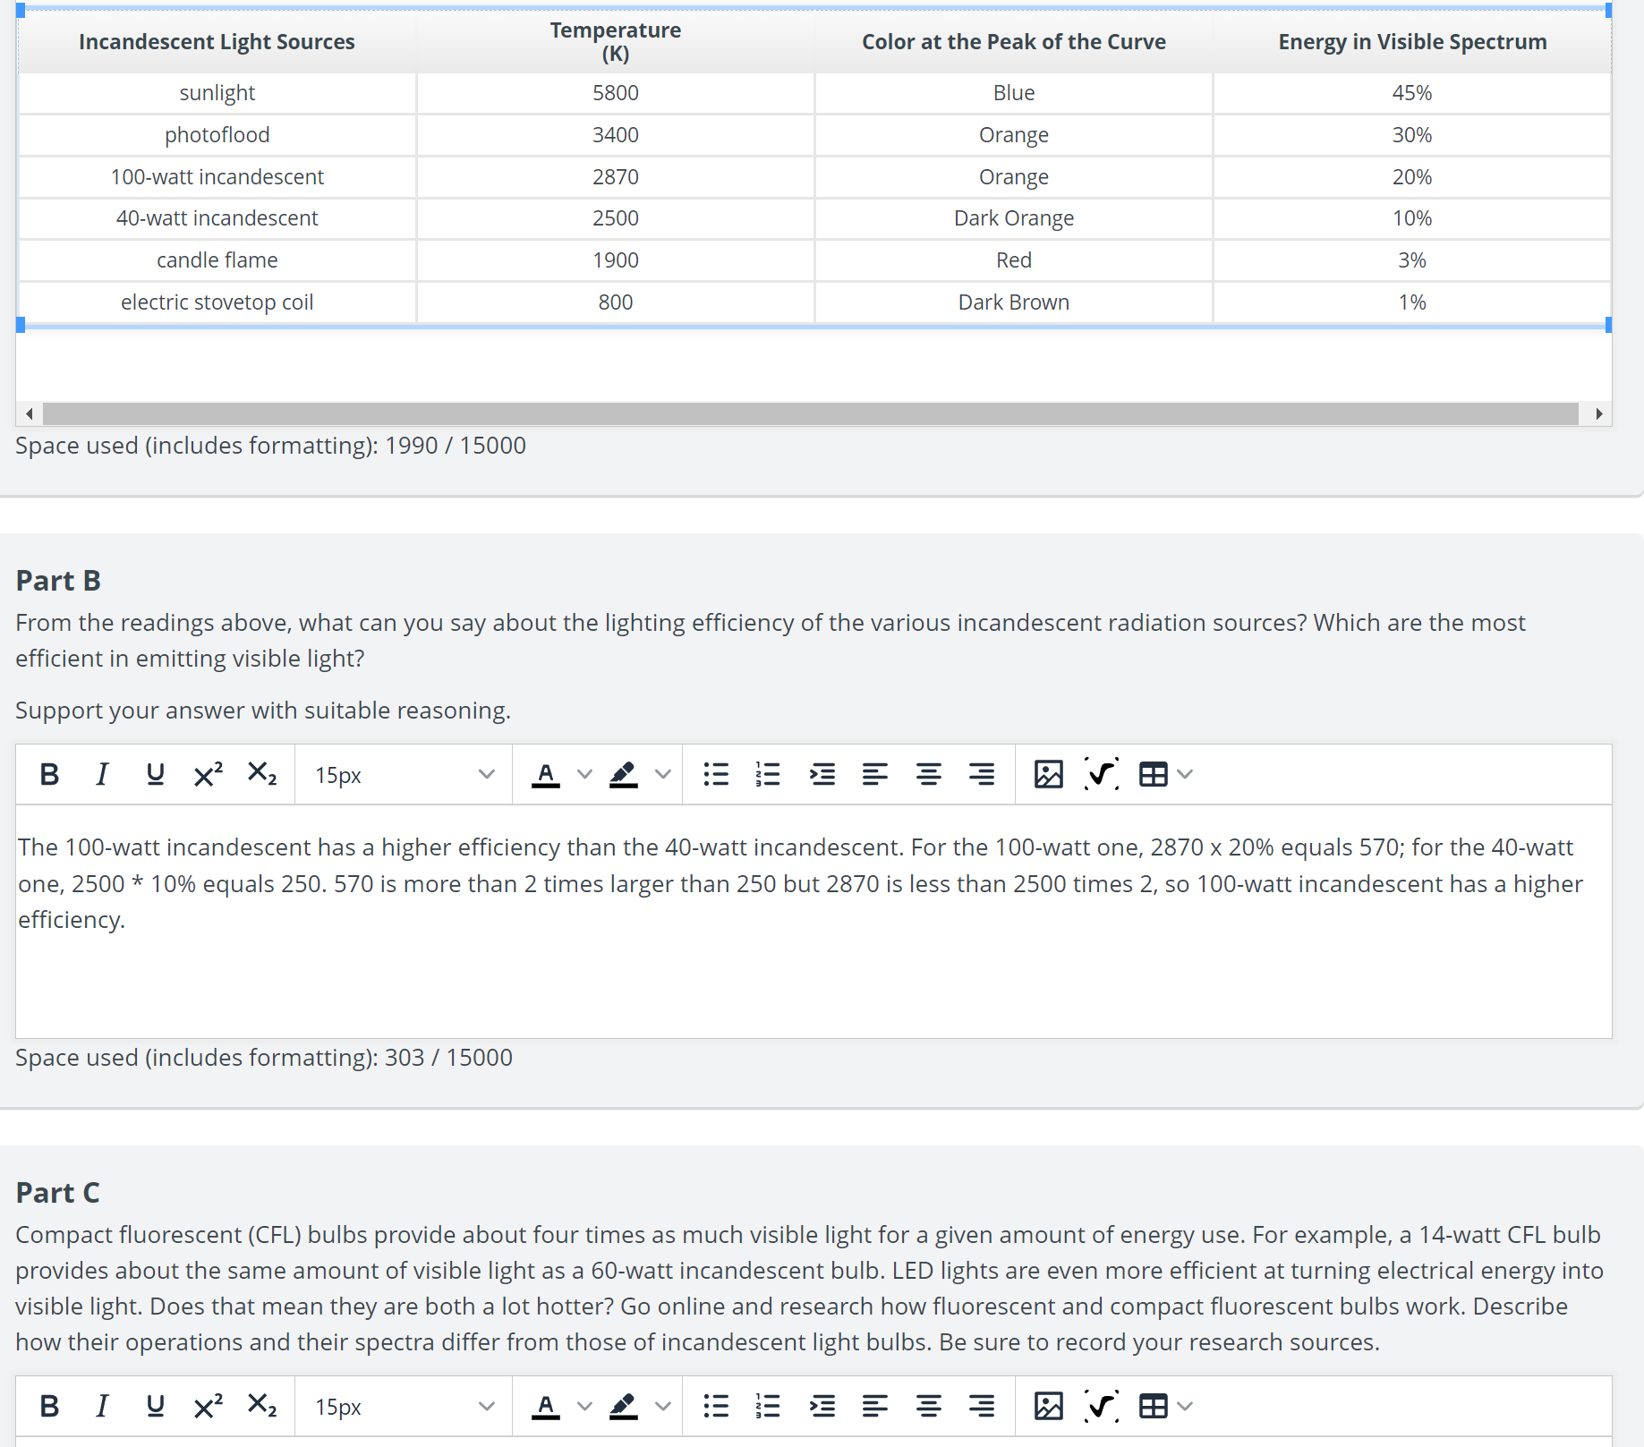Increase indent in the Part B toolbar
Viewport: 1644px width, 1447px height.
pos(822,774)
